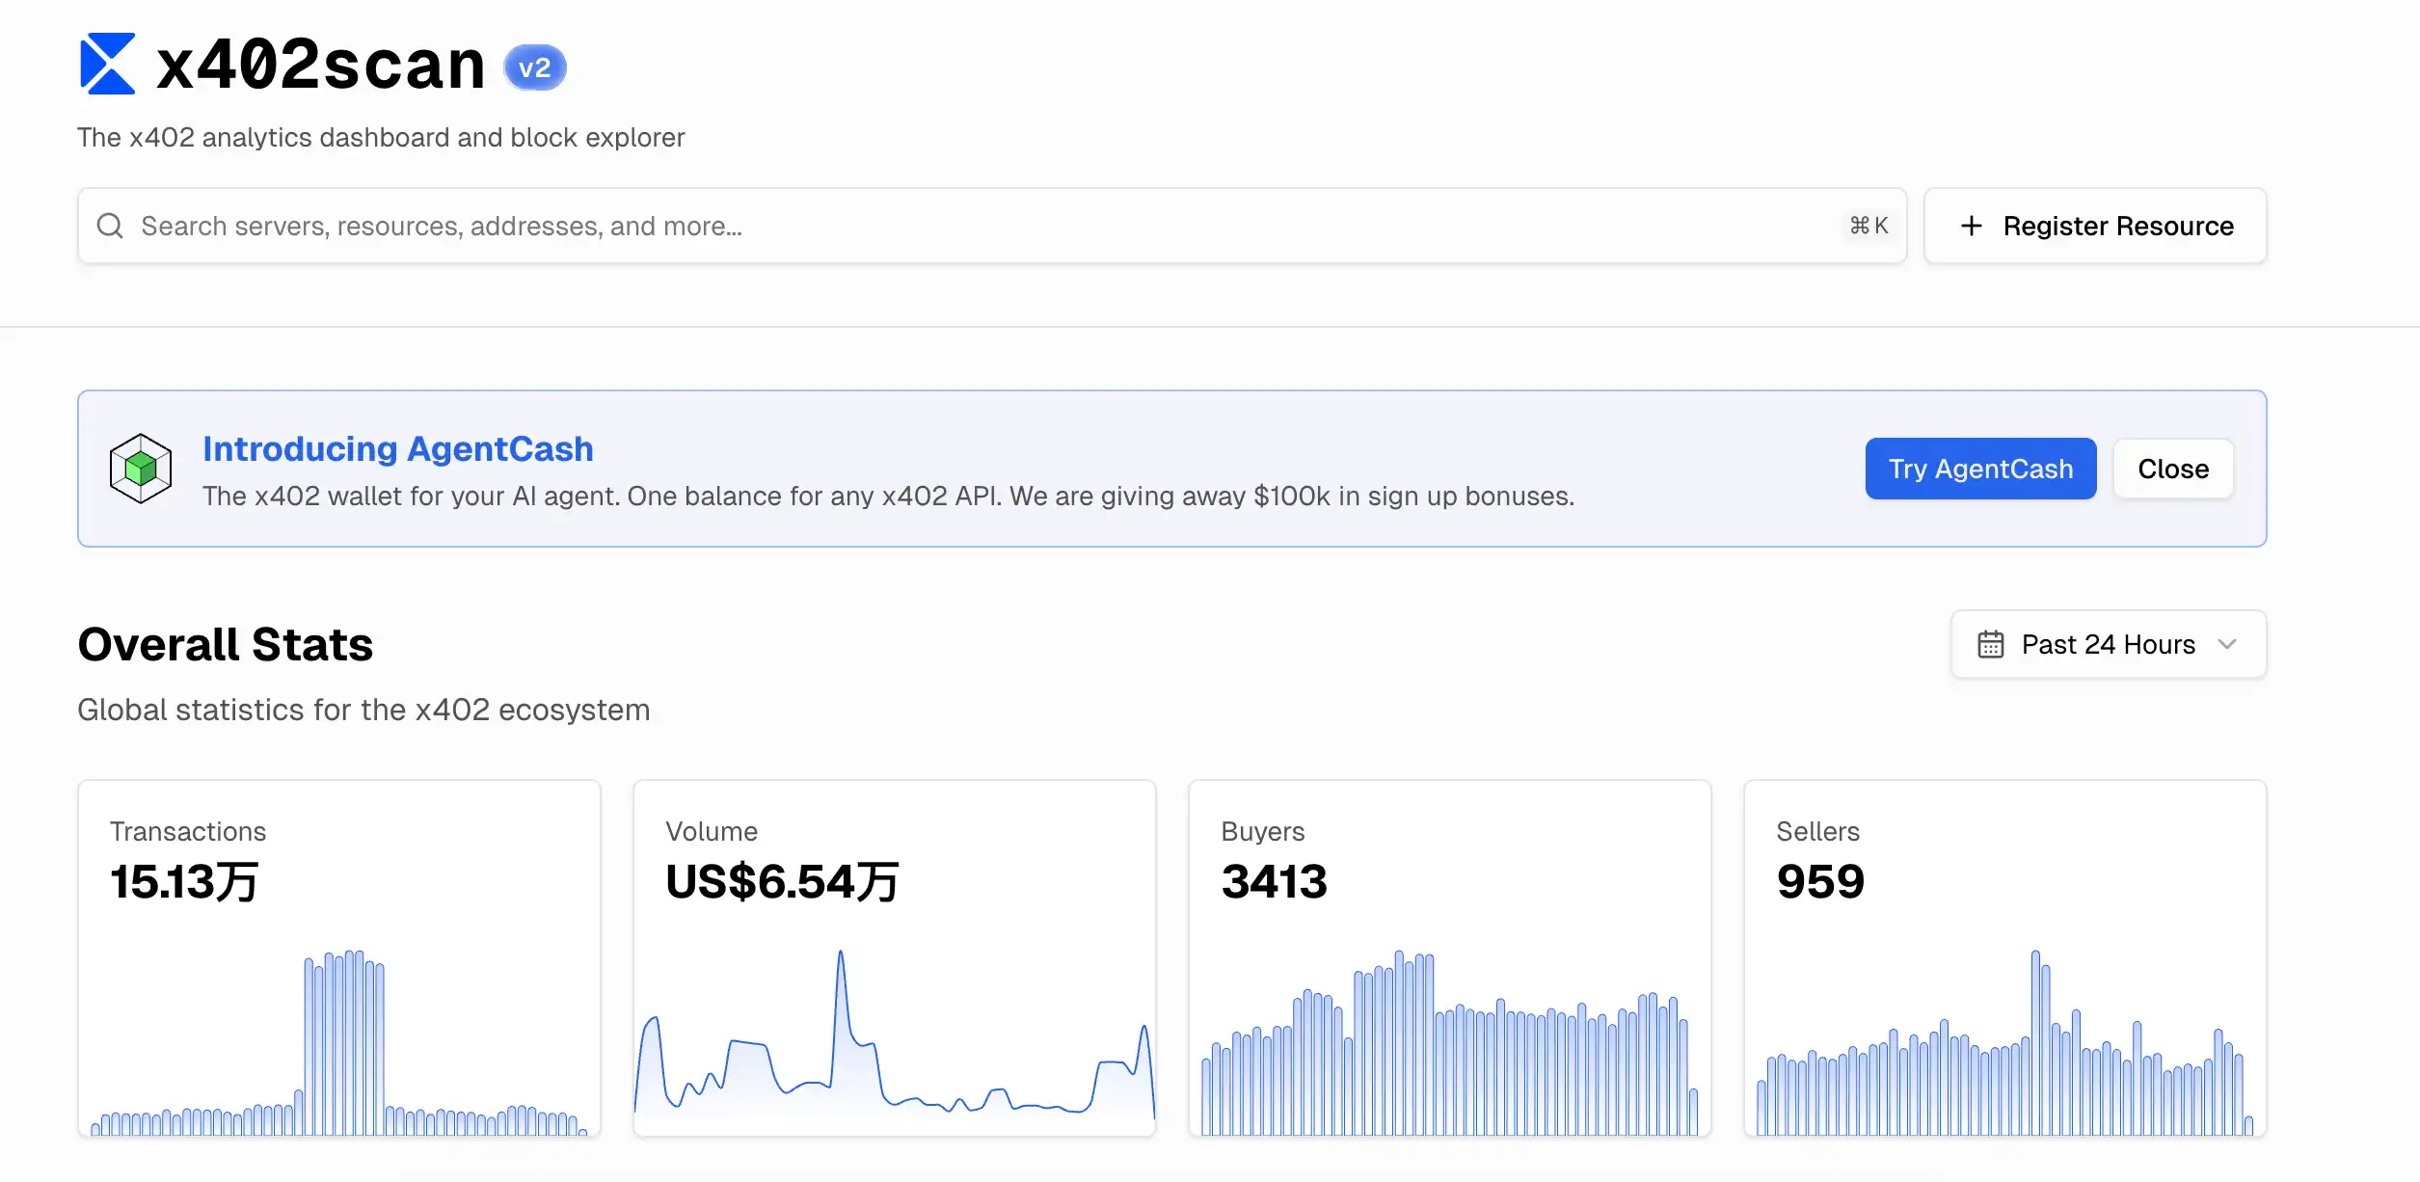This screenshot has height=1182, width=2420.
Task: Open the Transactions stat card
Action: pos(338,956)
